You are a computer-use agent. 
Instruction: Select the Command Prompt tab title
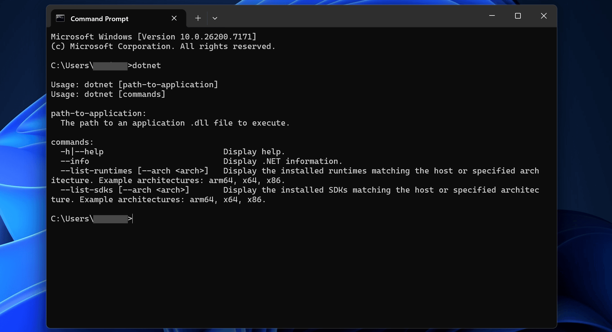(x=99, y=19)
